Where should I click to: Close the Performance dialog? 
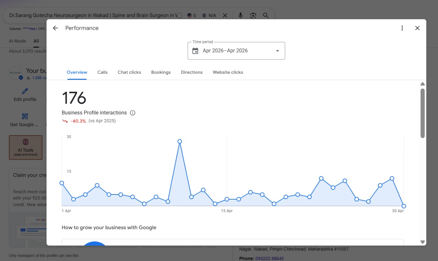[x=417, y=28]
